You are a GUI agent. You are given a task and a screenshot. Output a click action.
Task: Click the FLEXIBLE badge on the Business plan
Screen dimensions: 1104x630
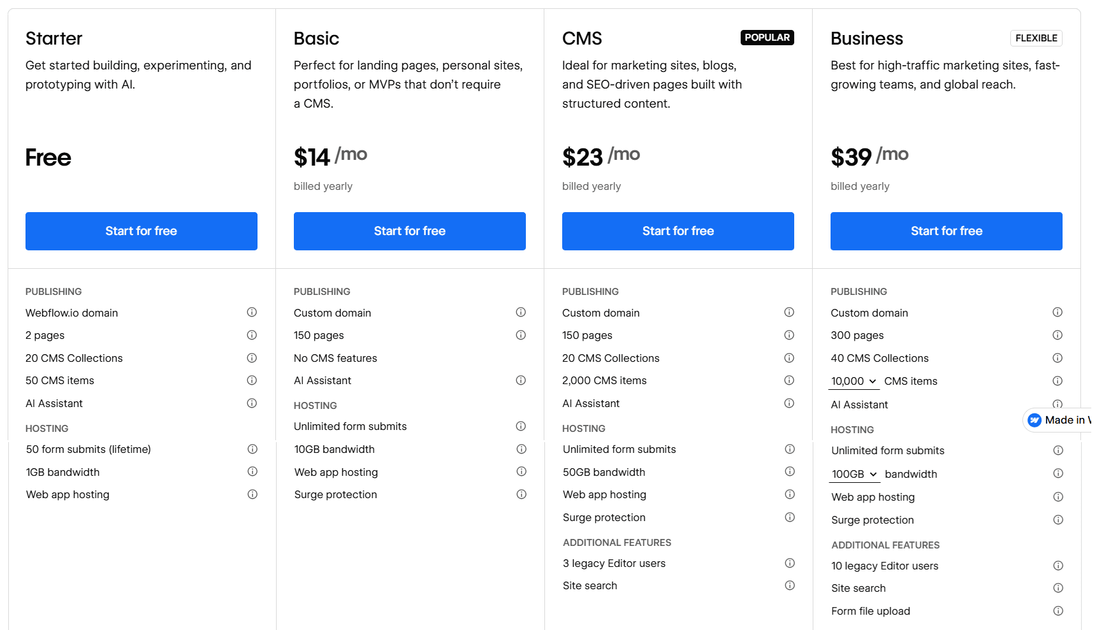point(1036,38)
